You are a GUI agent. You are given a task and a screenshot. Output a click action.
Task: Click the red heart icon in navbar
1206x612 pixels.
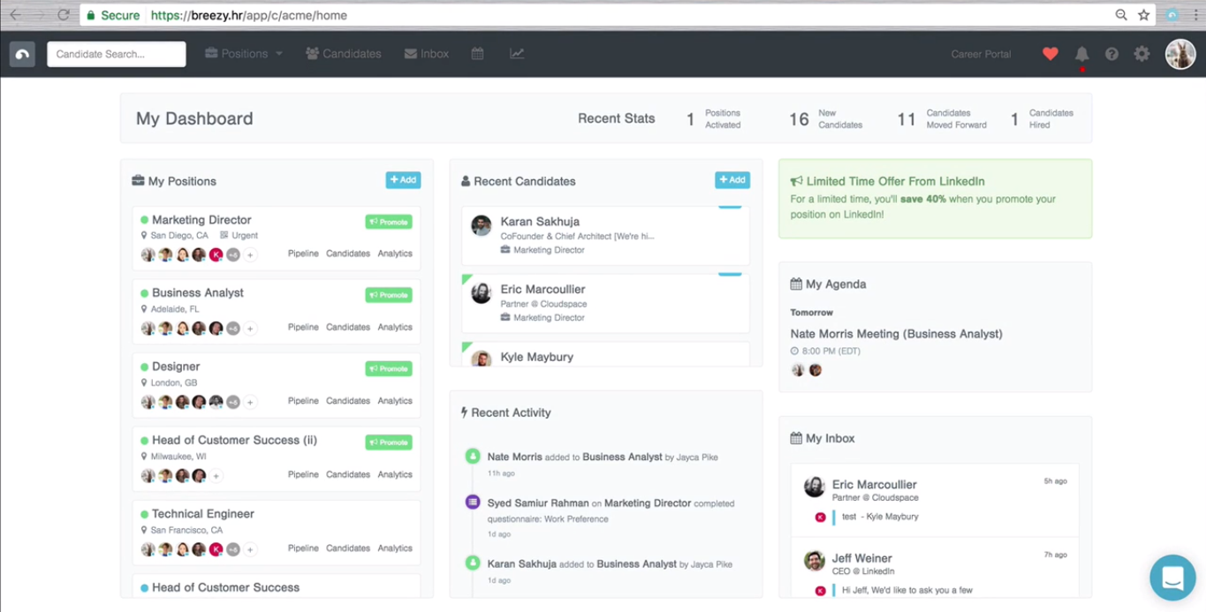click(x=1050, y=54)
